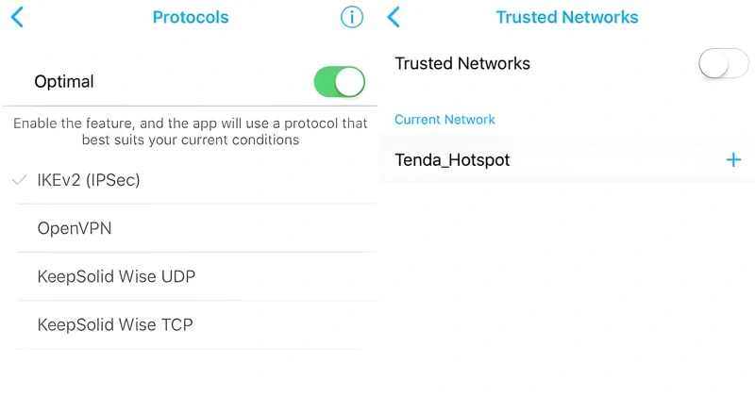Choose the OpenVPN protocol
Screen dimensions: 755x396
tap(75, 228)
